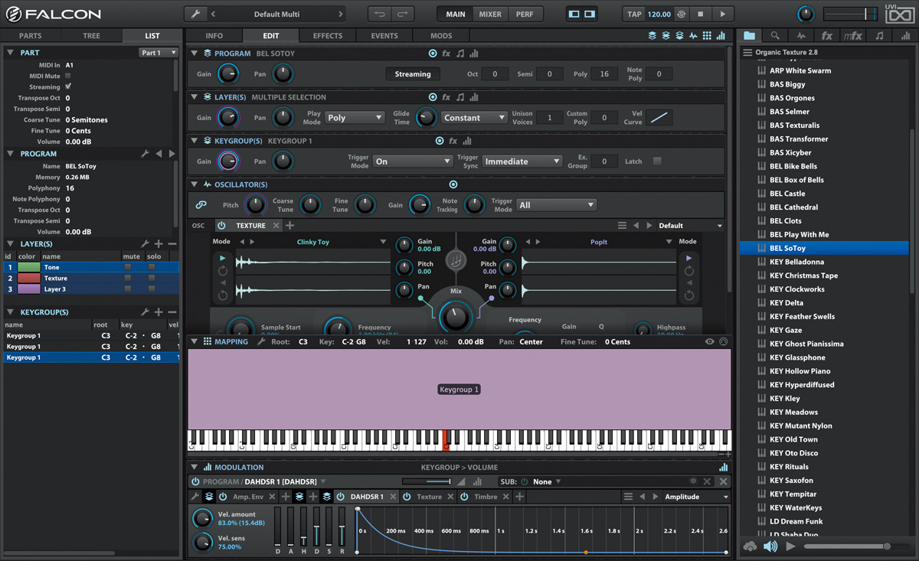Switch left panel to TREE tab
The image size is (919, 561).
91,35
